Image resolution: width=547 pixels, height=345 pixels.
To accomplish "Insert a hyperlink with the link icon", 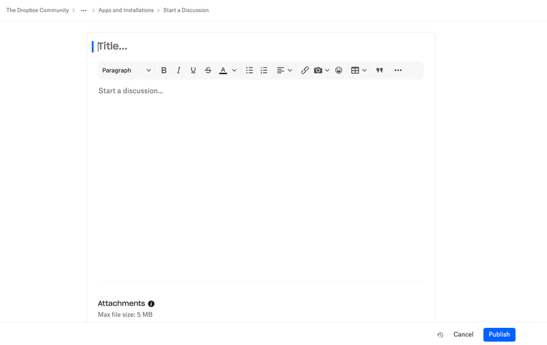I will (305, 70).
